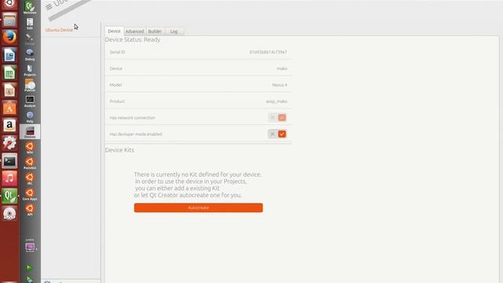Open Amazon from launcher
The image size is (503, 283).
(x=9, y=125)
